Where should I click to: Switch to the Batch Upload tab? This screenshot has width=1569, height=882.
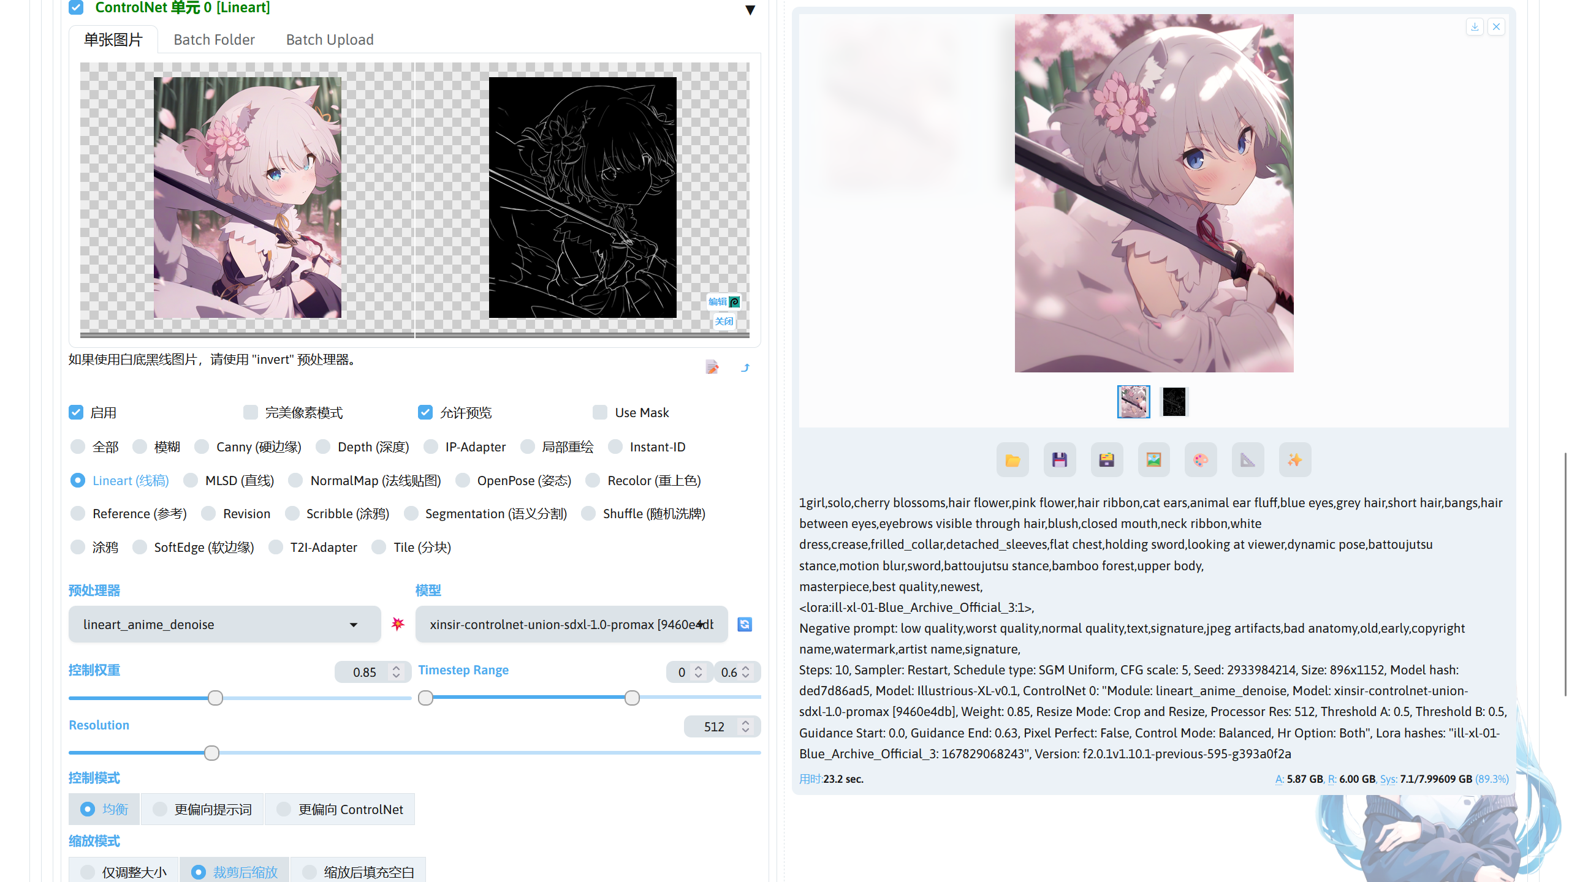(x=330, y=40)
